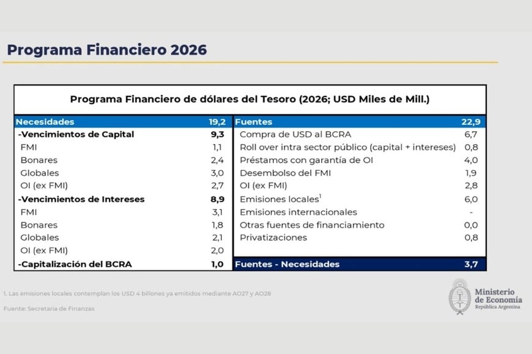Click the 'Emisiones locales' row label

point(280,199)
